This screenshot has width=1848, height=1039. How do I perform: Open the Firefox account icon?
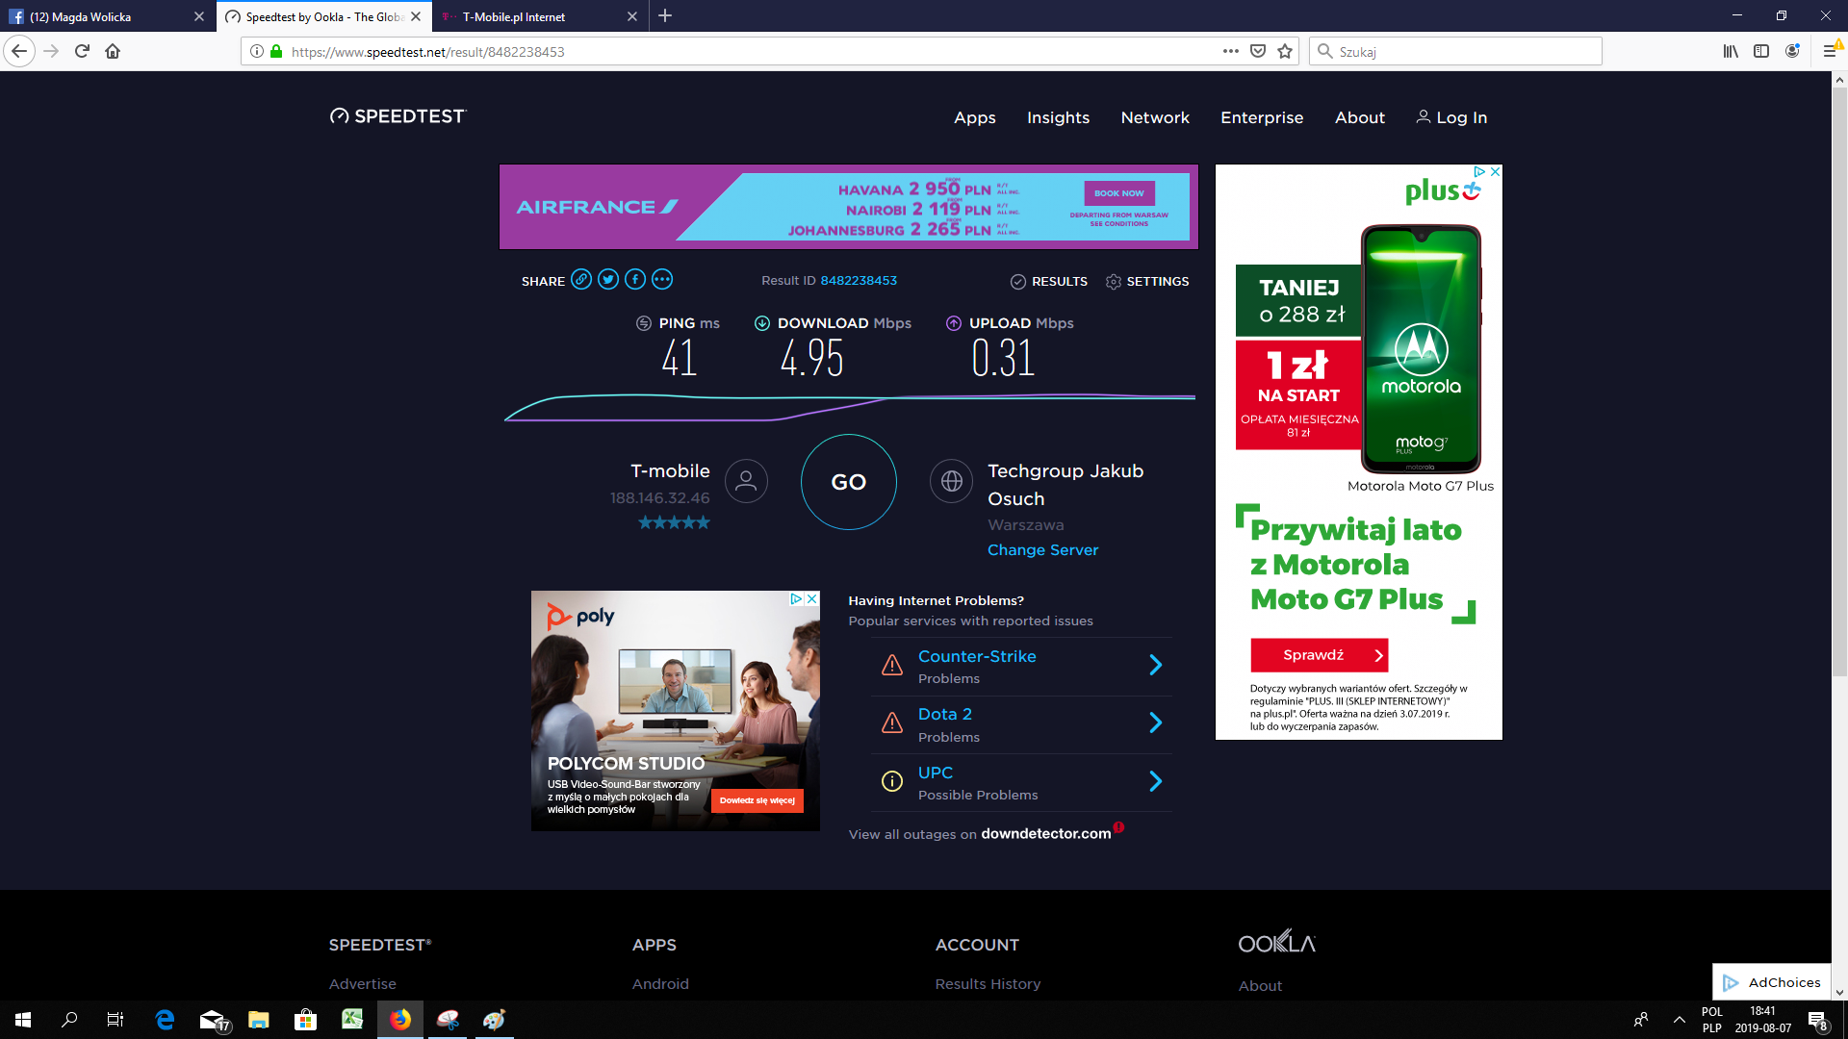tap(1792, 51)
